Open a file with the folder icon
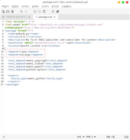130x140 pixels. point(8,12)
